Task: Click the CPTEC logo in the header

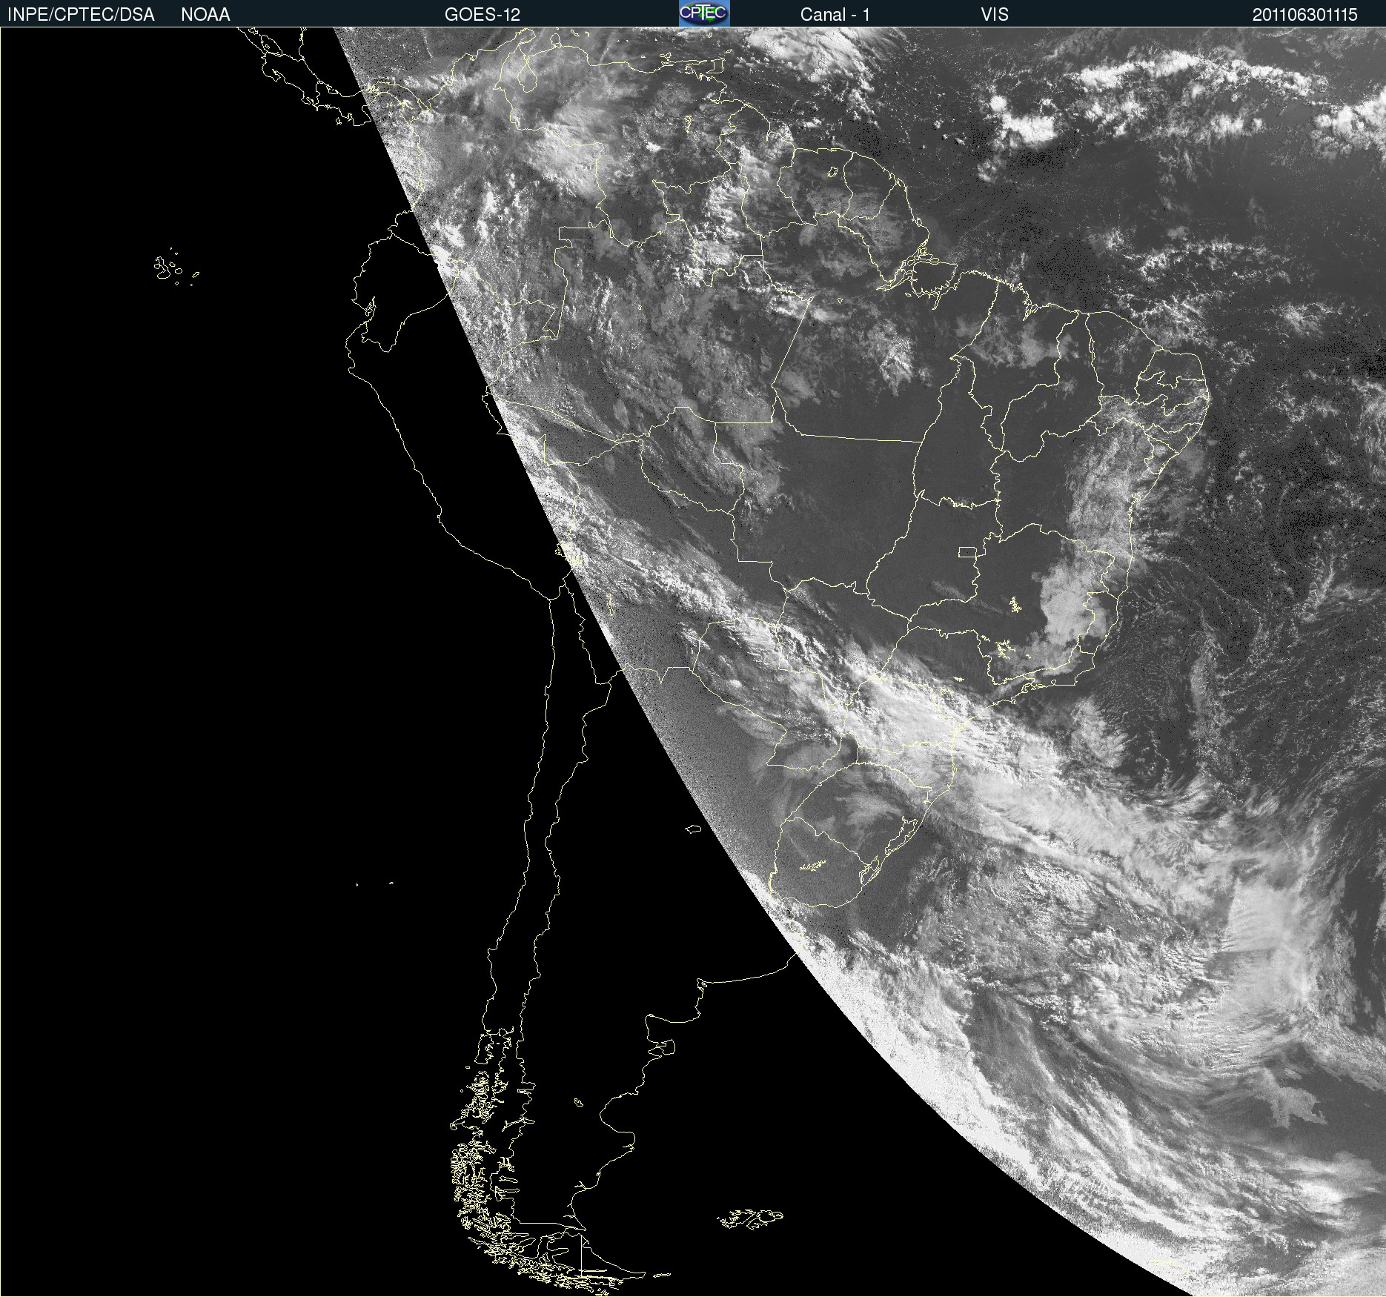Action: pos(704,13)
